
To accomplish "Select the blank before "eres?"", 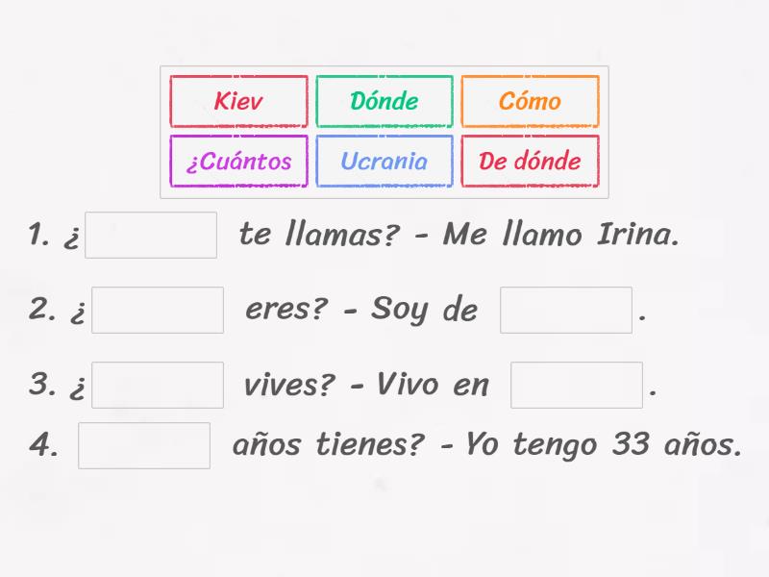I will click(x=158, y=310).
